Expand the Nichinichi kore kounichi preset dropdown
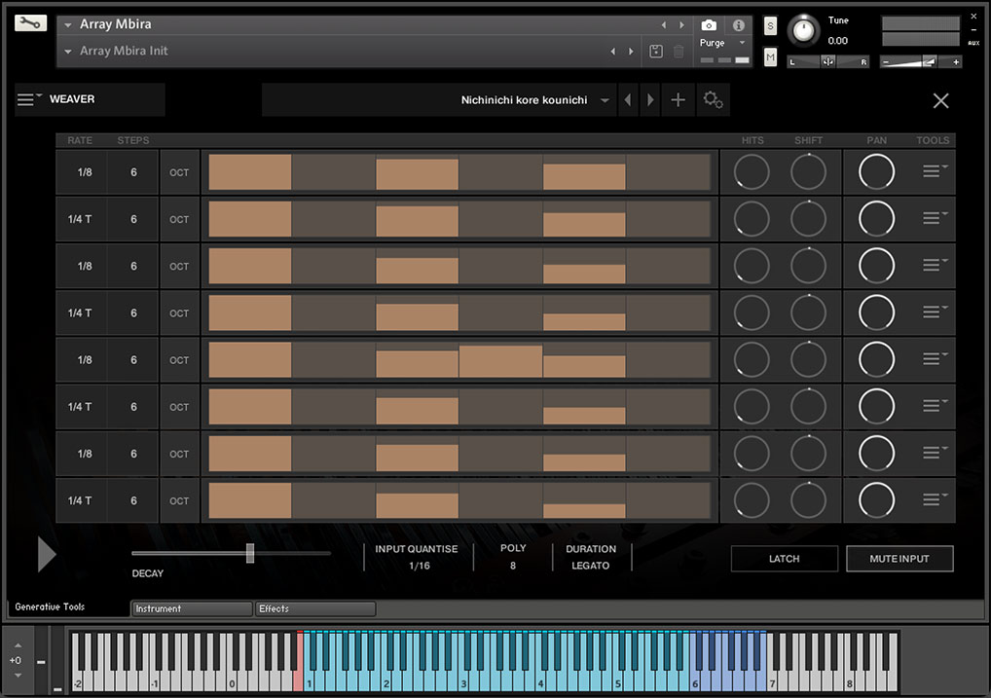Screen dimensions: 991x698 click(606, 100)
